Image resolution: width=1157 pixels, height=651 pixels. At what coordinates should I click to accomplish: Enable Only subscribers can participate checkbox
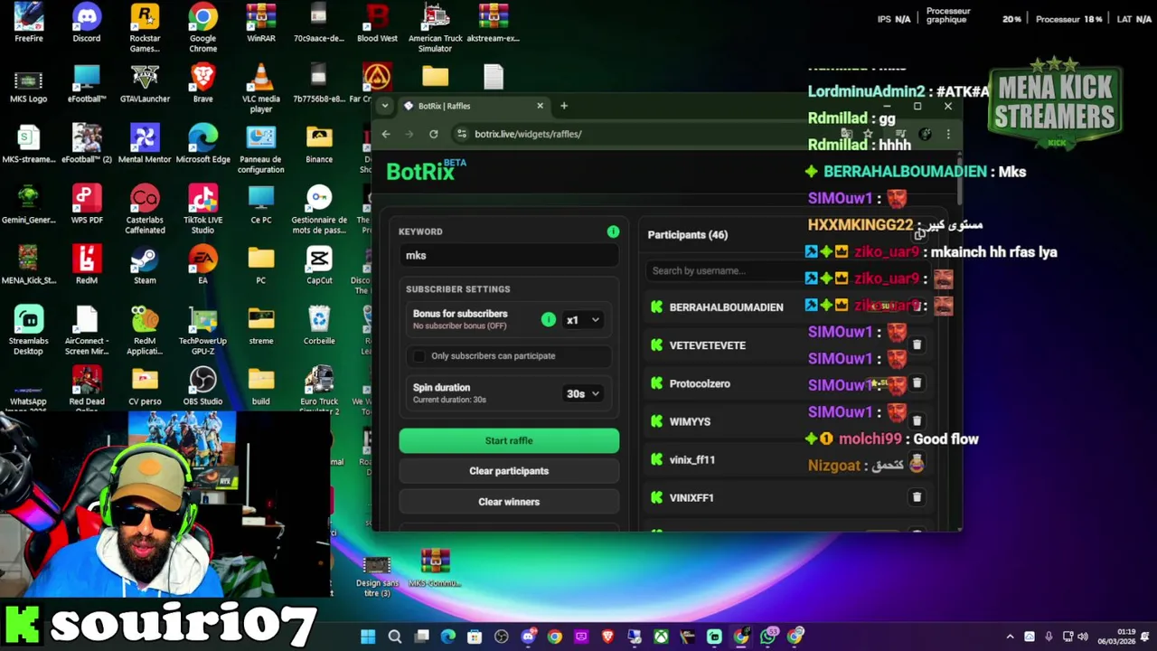point(419,355)
